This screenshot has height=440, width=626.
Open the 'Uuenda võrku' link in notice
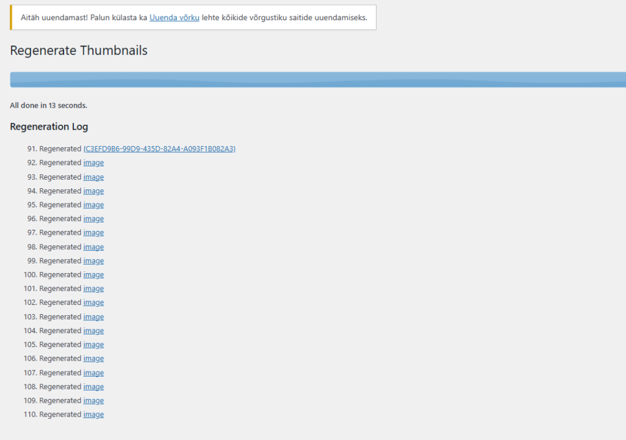click(174, 18)
